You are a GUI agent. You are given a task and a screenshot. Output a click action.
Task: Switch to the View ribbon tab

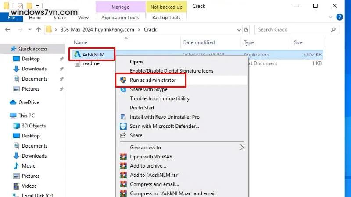(x=83, y=18)
